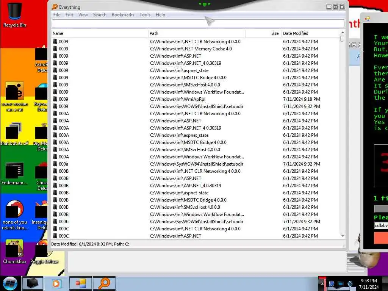Open the Tools menu
388x291 pixels.
(x=145, y=15)
